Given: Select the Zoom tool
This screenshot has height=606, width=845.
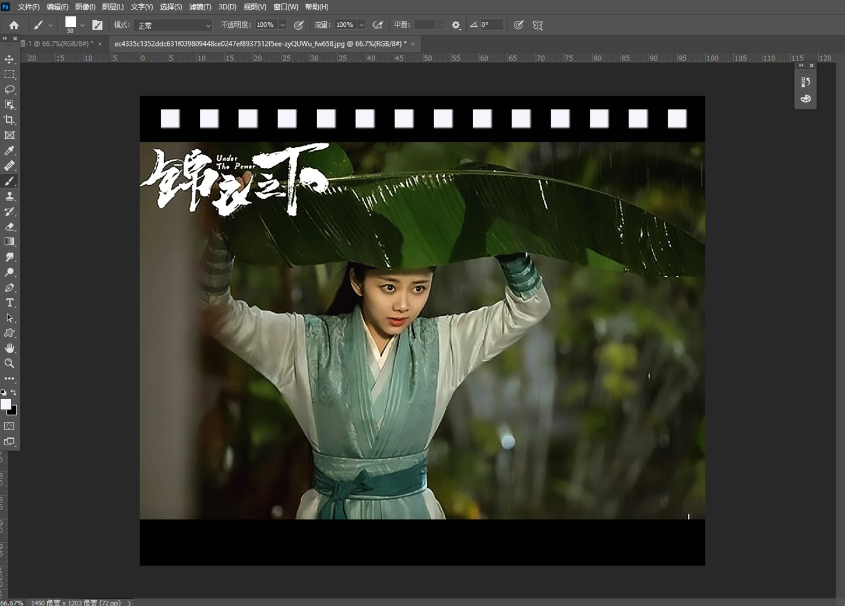Looking at the screenshot, I should pos(9,363).
